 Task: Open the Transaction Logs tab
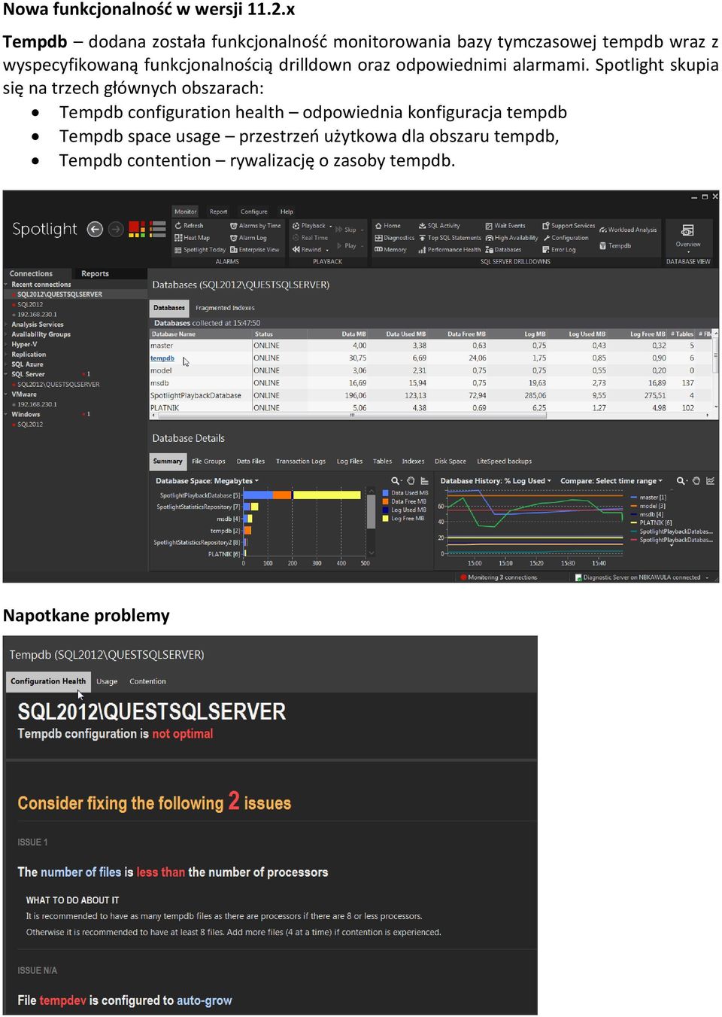tap(300, 461)
